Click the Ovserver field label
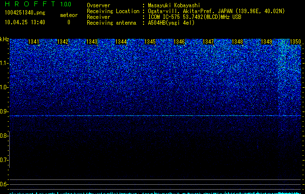Image resolution: width=305 pixels, height=194 pixels. 98,5
